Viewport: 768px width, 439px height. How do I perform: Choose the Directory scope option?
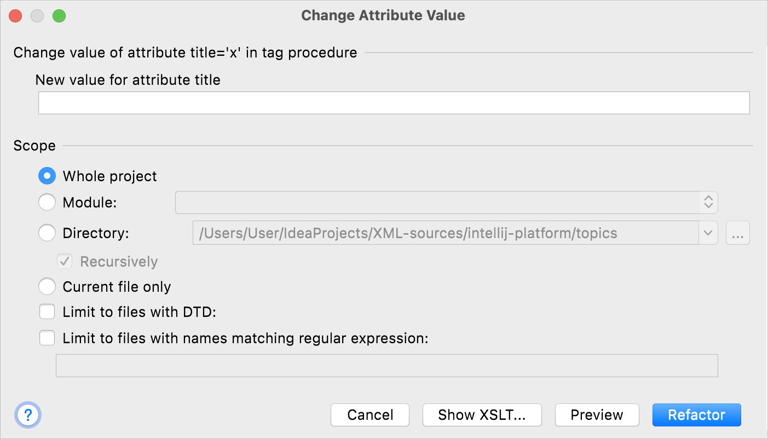tap(47, 233)
